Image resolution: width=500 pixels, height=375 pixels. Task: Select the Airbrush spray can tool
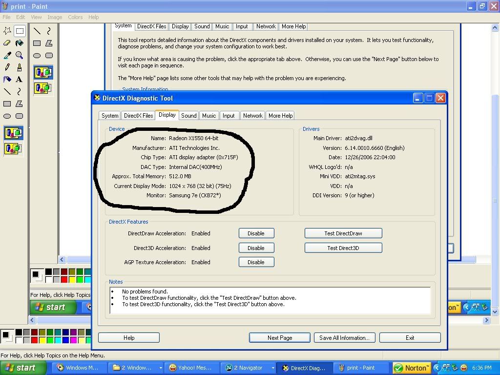7,80
